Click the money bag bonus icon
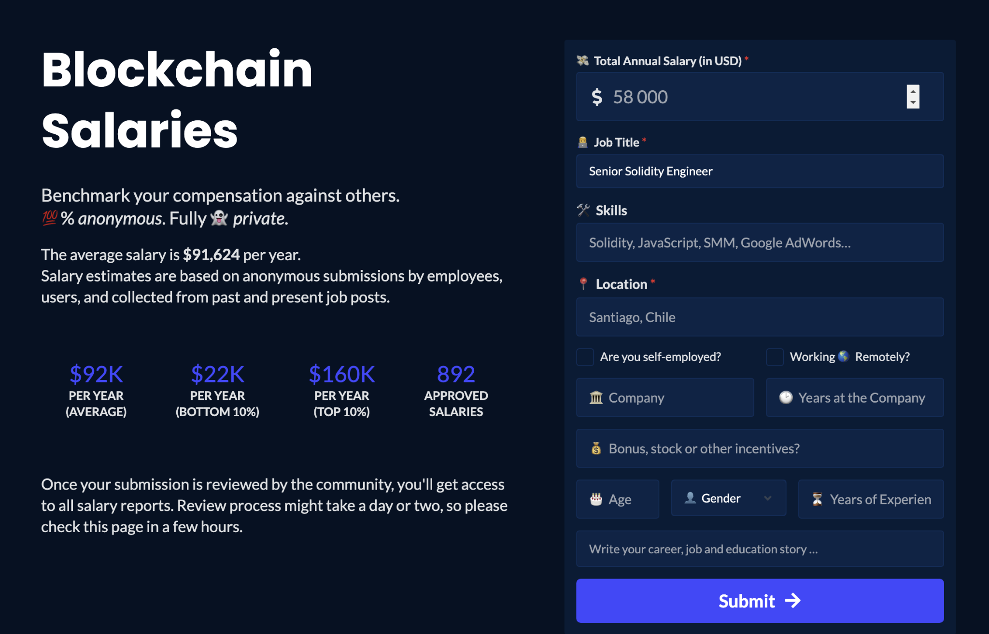The width and height of the screenshot is (989, 634). [596, 449]
